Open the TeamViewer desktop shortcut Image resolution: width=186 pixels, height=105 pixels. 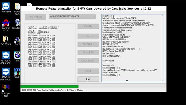pyautogui.click(x=6, y=8)
